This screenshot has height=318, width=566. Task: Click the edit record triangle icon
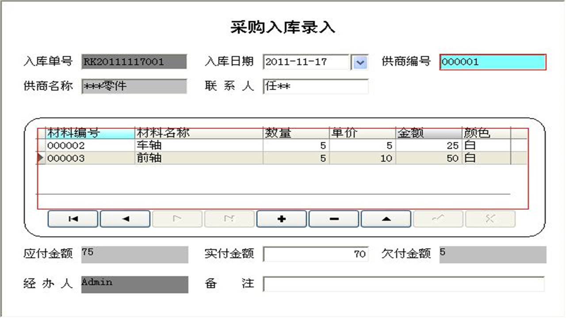(386, 219)
